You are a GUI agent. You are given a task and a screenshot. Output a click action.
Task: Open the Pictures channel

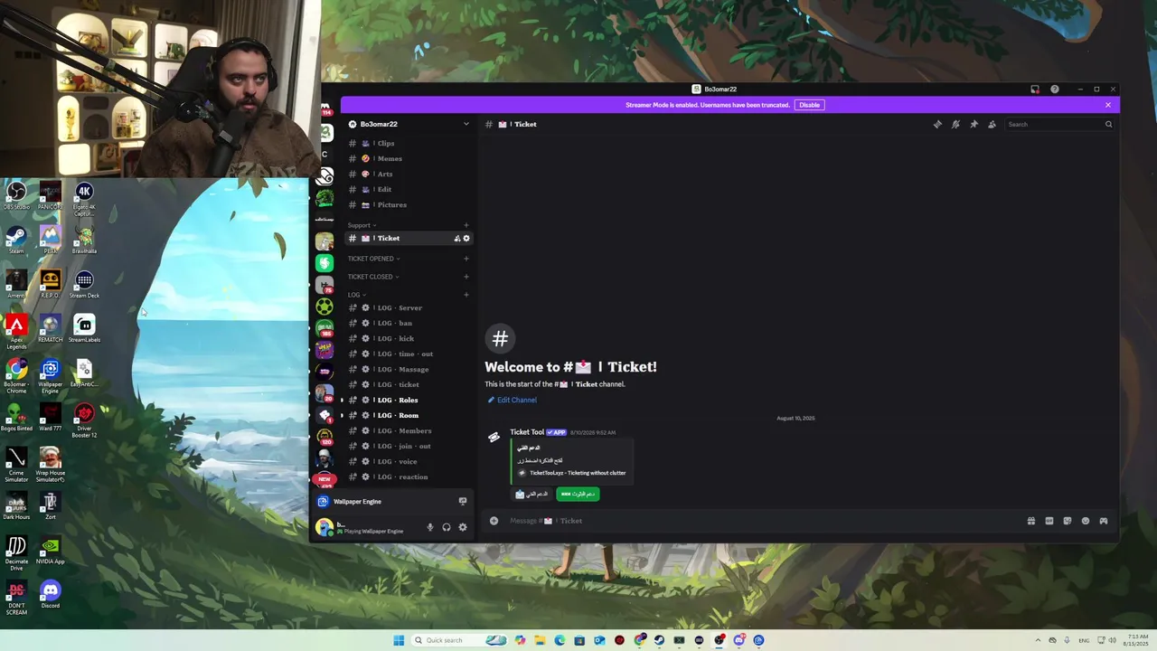(408, 204)
